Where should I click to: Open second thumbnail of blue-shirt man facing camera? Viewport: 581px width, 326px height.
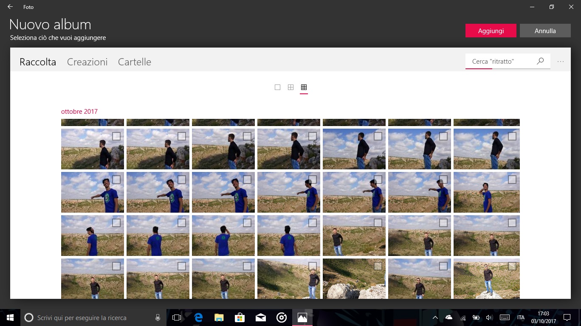point(158,192)
